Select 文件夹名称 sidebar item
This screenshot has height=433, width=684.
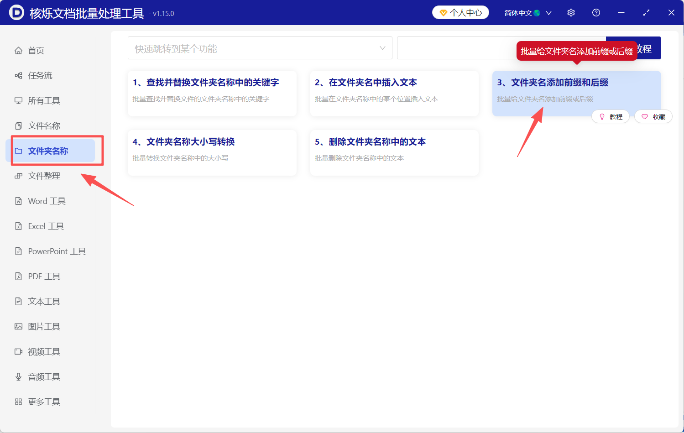coord(50,151)
